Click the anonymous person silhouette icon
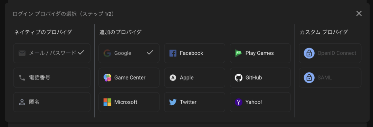This screenshot has height=127, width=373. (22, 102)
